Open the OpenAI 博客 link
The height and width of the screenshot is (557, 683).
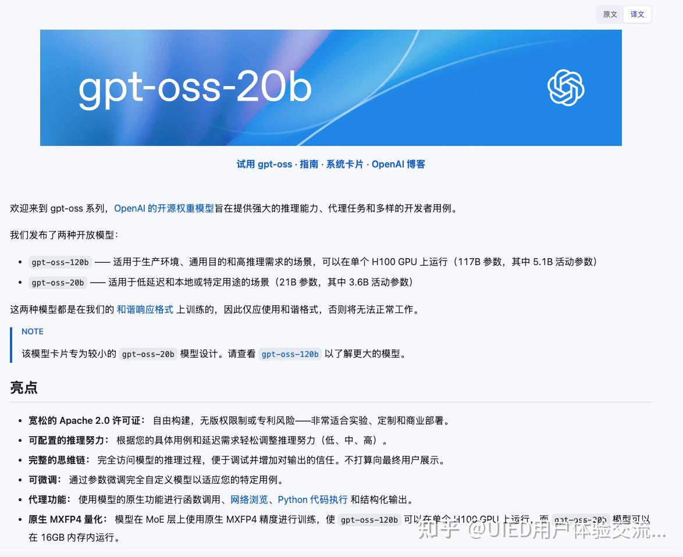click(x=399, y=164)
